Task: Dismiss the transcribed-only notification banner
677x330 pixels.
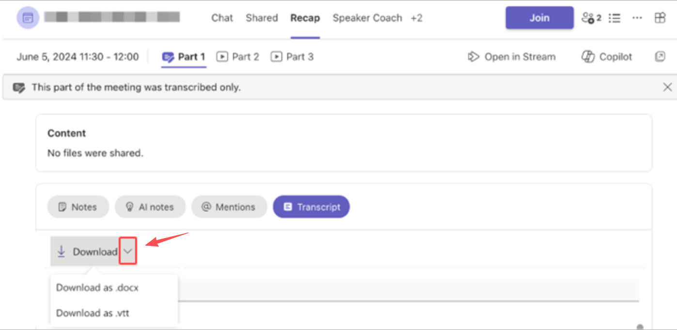Action: [667, 87]
